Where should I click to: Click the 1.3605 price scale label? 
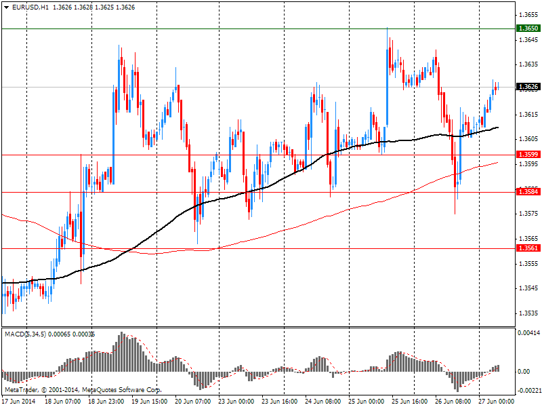pos(529,139)
